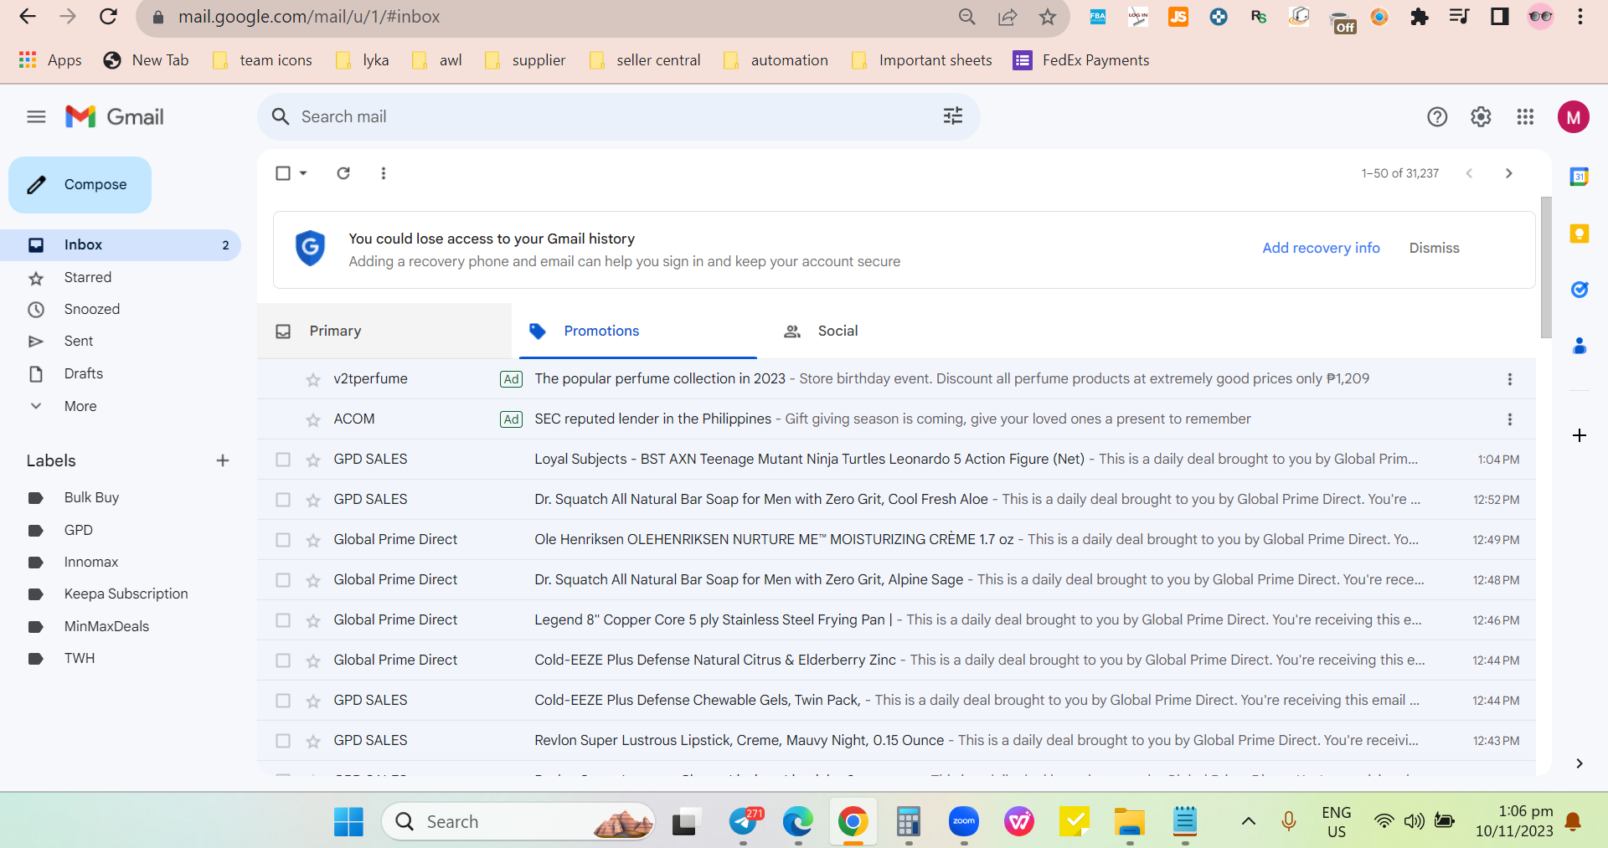Show hidden icons in system tray
This screenshot has height=848, width=1608.
(1248, 821)
